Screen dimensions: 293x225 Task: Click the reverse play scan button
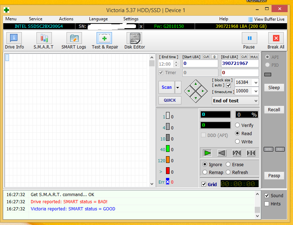coord(222,153)
